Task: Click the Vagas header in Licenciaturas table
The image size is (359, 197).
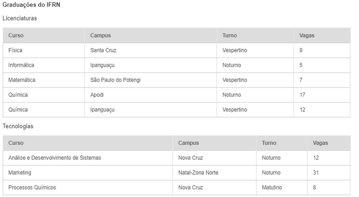Action: (307, 35)
